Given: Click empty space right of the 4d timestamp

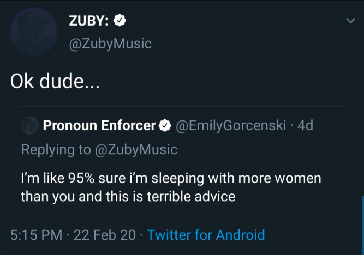Looking at the screenshot, I should tap(333, 126).
